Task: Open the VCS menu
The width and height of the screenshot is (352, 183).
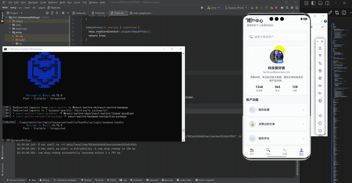Action: (84, 2)
